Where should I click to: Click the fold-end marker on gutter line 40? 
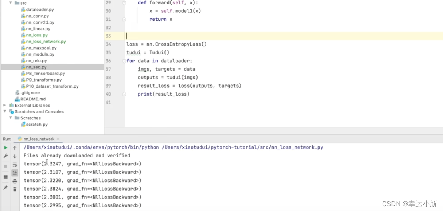(124, 94)
